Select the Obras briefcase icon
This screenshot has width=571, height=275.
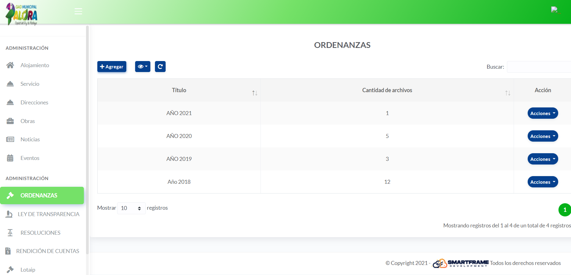[10, 121]
